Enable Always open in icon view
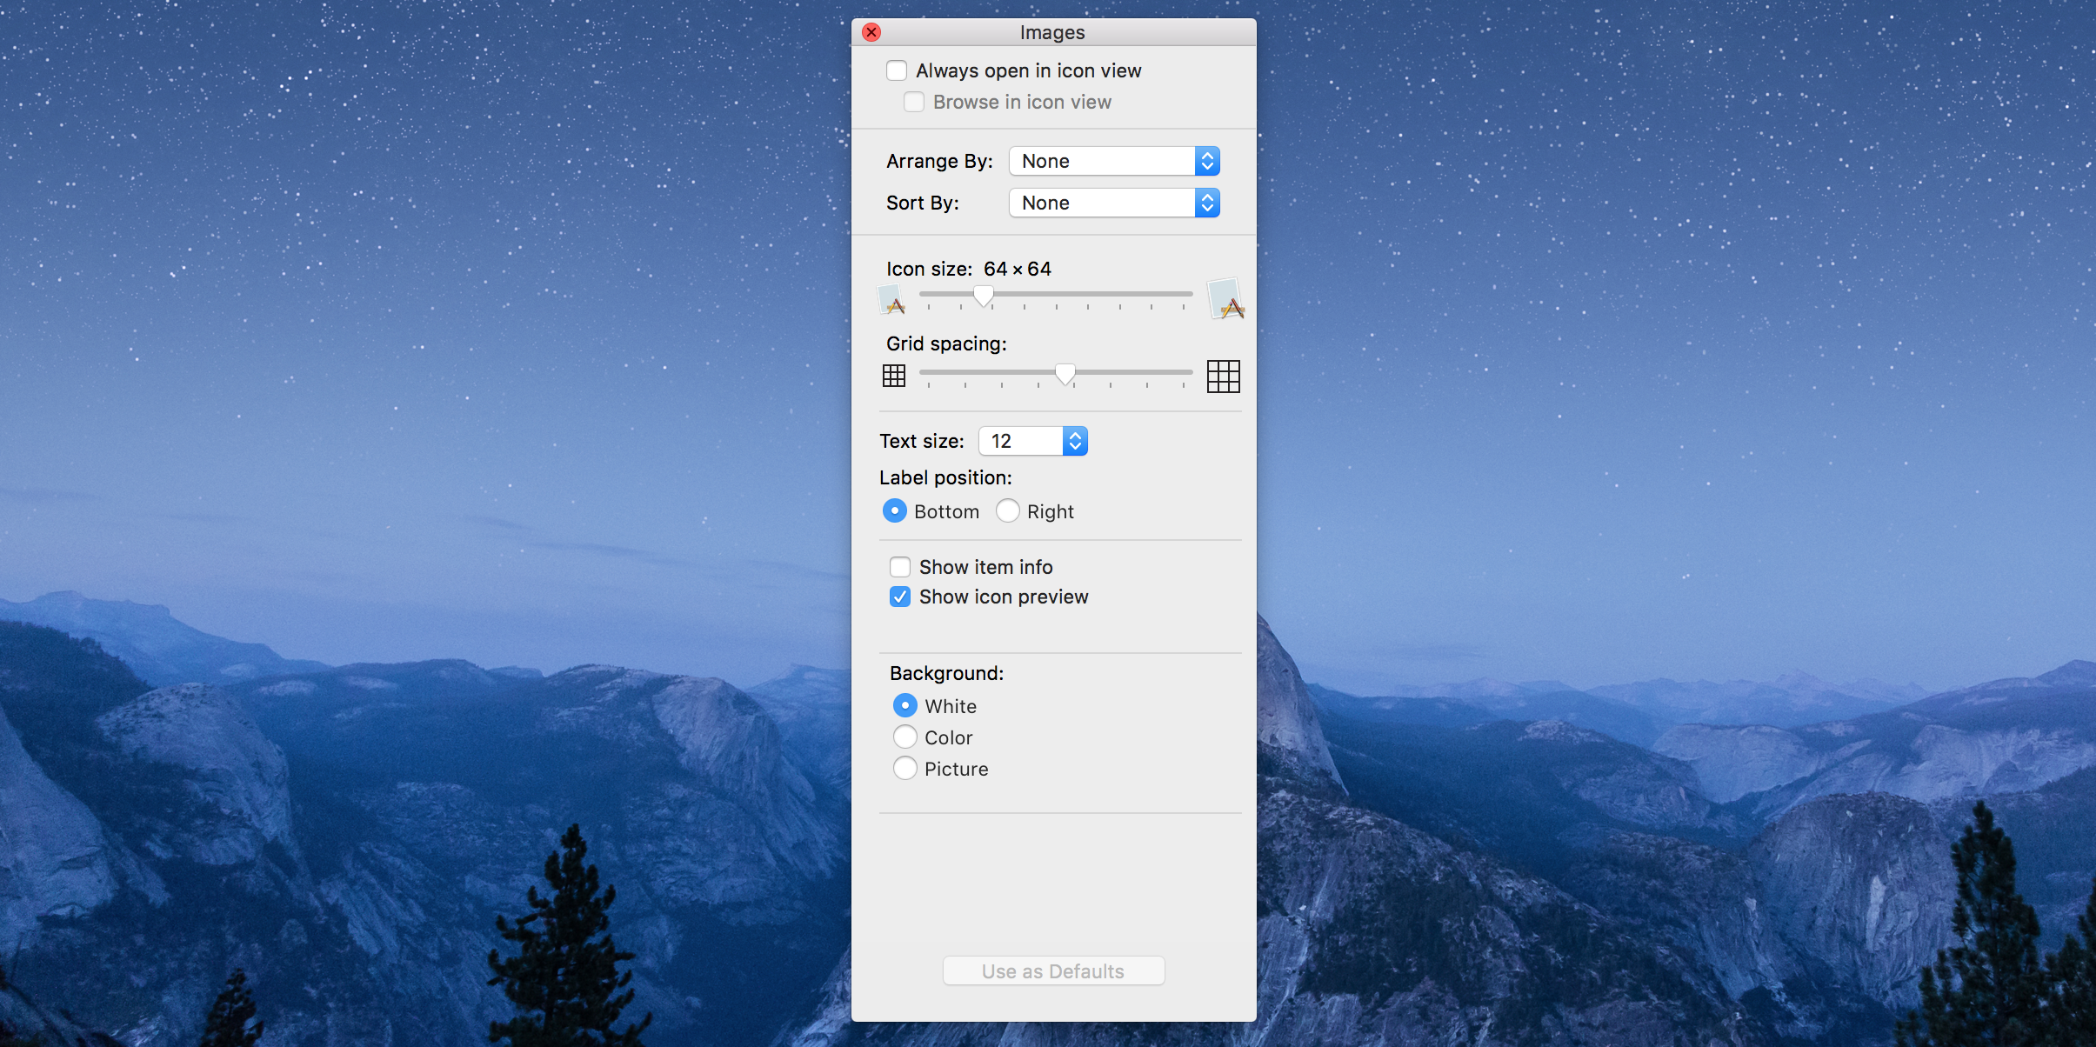This screenshot has height=1047, width=2096. pyautogui.click(x=897, y=70)
